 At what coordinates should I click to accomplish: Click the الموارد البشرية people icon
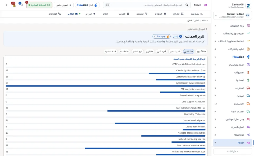248,127
